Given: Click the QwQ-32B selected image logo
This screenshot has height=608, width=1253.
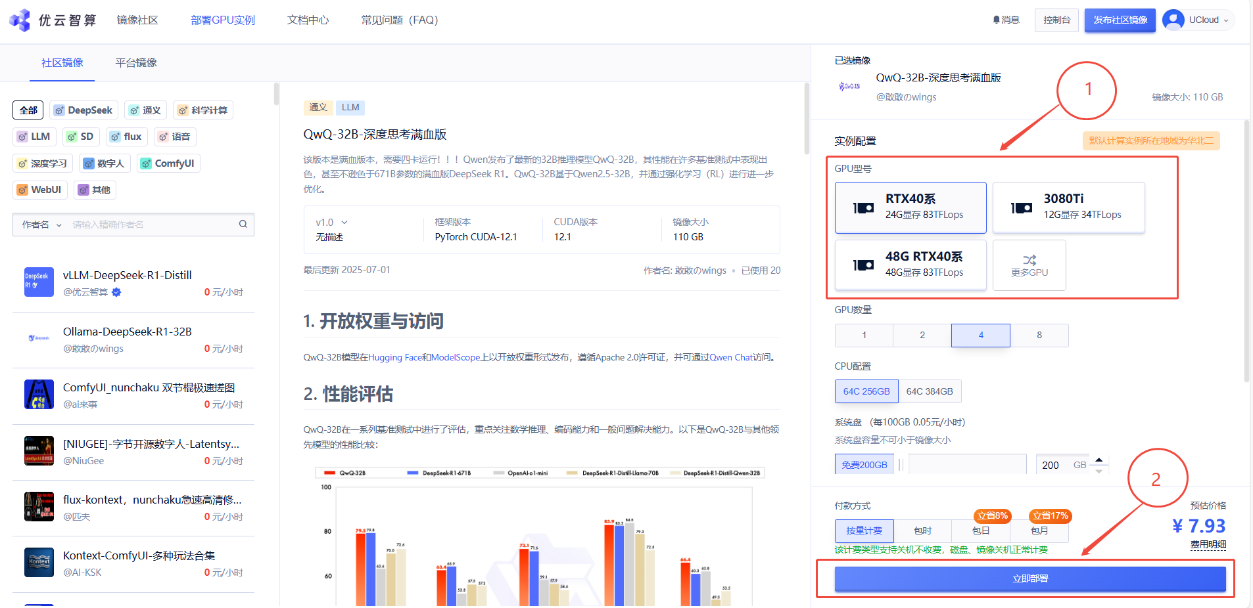Looking at the screenshot, I should point(849,86).
